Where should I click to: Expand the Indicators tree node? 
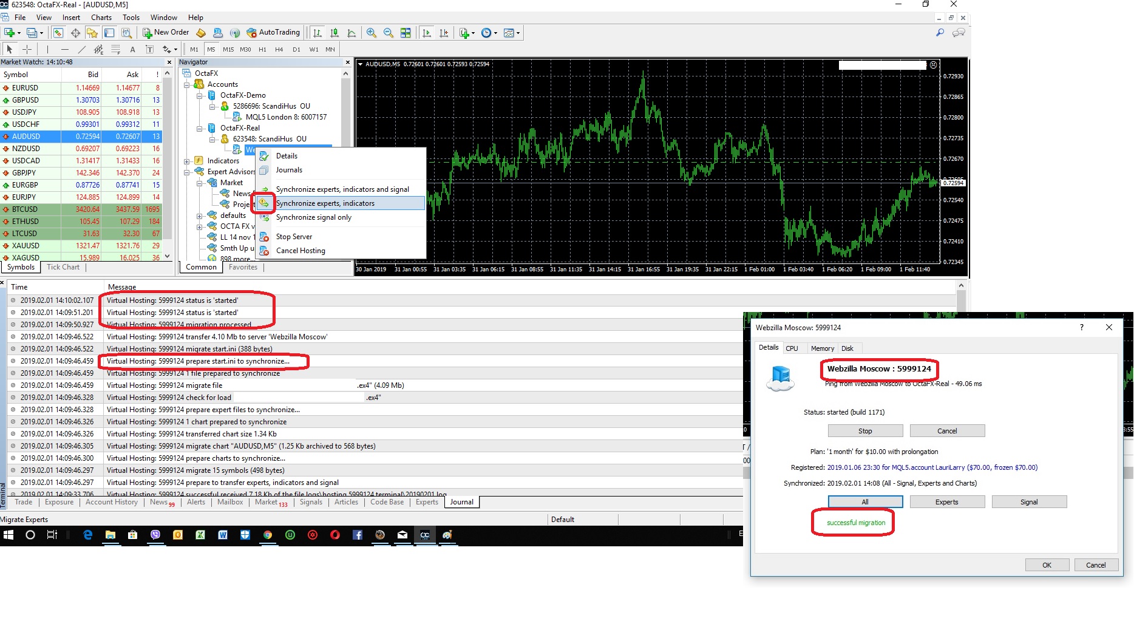[x=187, y=161]
